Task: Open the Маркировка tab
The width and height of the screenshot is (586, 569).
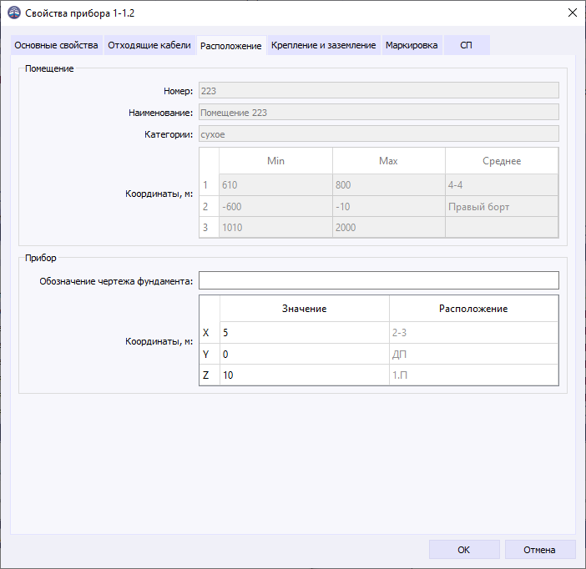Action: (x=412, y=45)
